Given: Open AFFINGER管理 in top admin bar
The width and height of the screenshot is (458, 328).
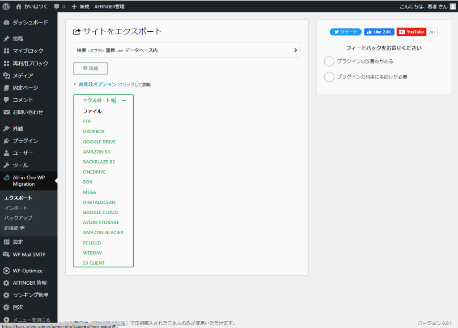Looking at the screenshot, I should [x=109, y=6].
